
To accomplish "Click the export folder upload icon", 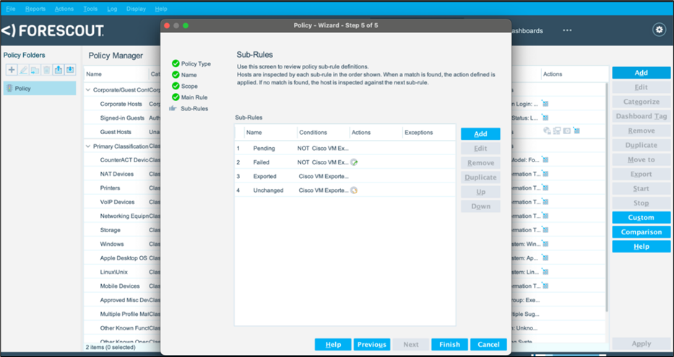I will (x=58, y=69).
